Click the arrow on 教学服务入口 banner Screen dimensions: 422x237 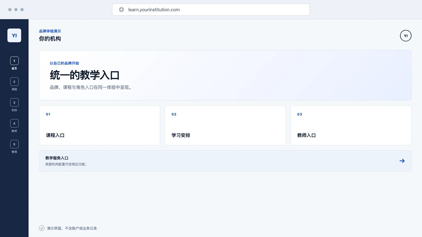[x=402, y=161]
